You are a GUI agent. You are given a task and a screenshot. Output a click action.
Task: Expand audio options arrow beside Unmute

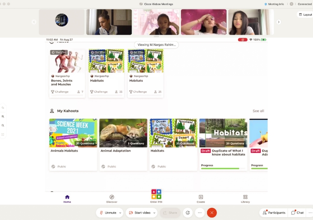[x=120, y=213]
